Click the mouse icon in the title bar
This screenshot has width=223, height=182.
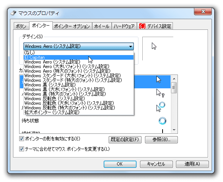13,13
